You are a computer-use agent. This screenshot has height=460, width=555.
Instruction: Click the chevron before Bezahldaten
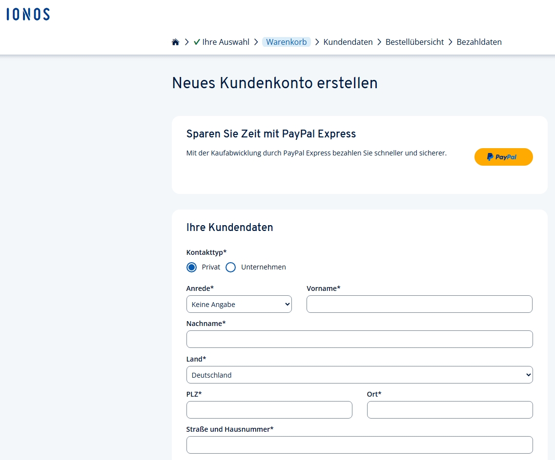click(x=450, y=42)
